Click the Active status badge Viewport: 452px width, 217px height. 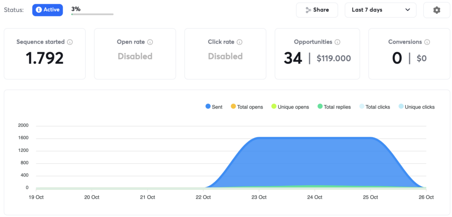click(47, 10)
